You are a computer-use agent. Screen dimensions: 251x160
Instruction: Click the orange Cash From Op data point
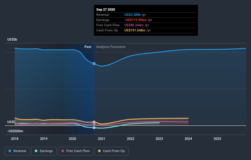click(x=94, y=122)
